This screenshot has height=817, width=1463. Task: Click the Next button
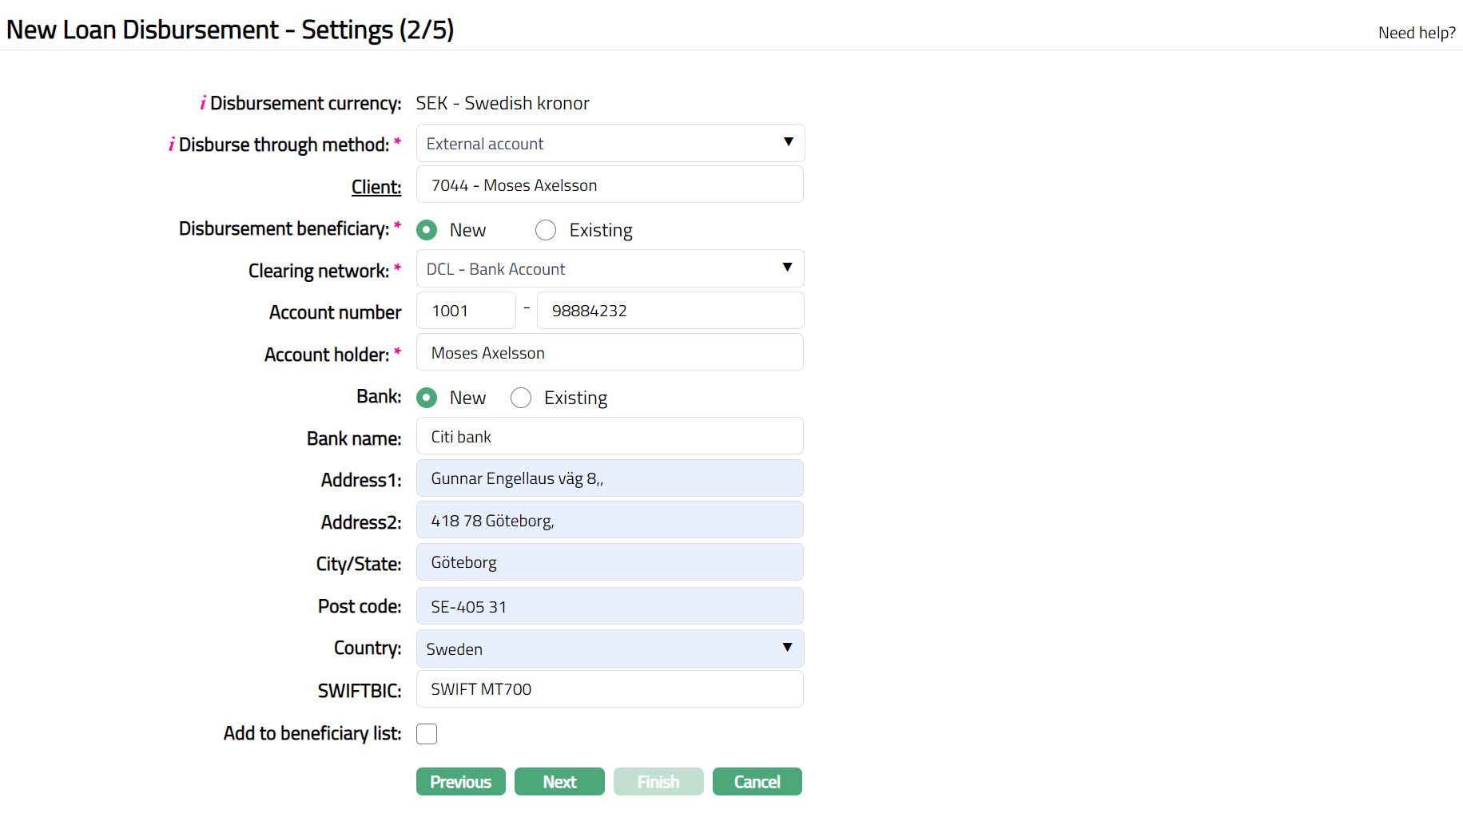[x=559, y=782]
